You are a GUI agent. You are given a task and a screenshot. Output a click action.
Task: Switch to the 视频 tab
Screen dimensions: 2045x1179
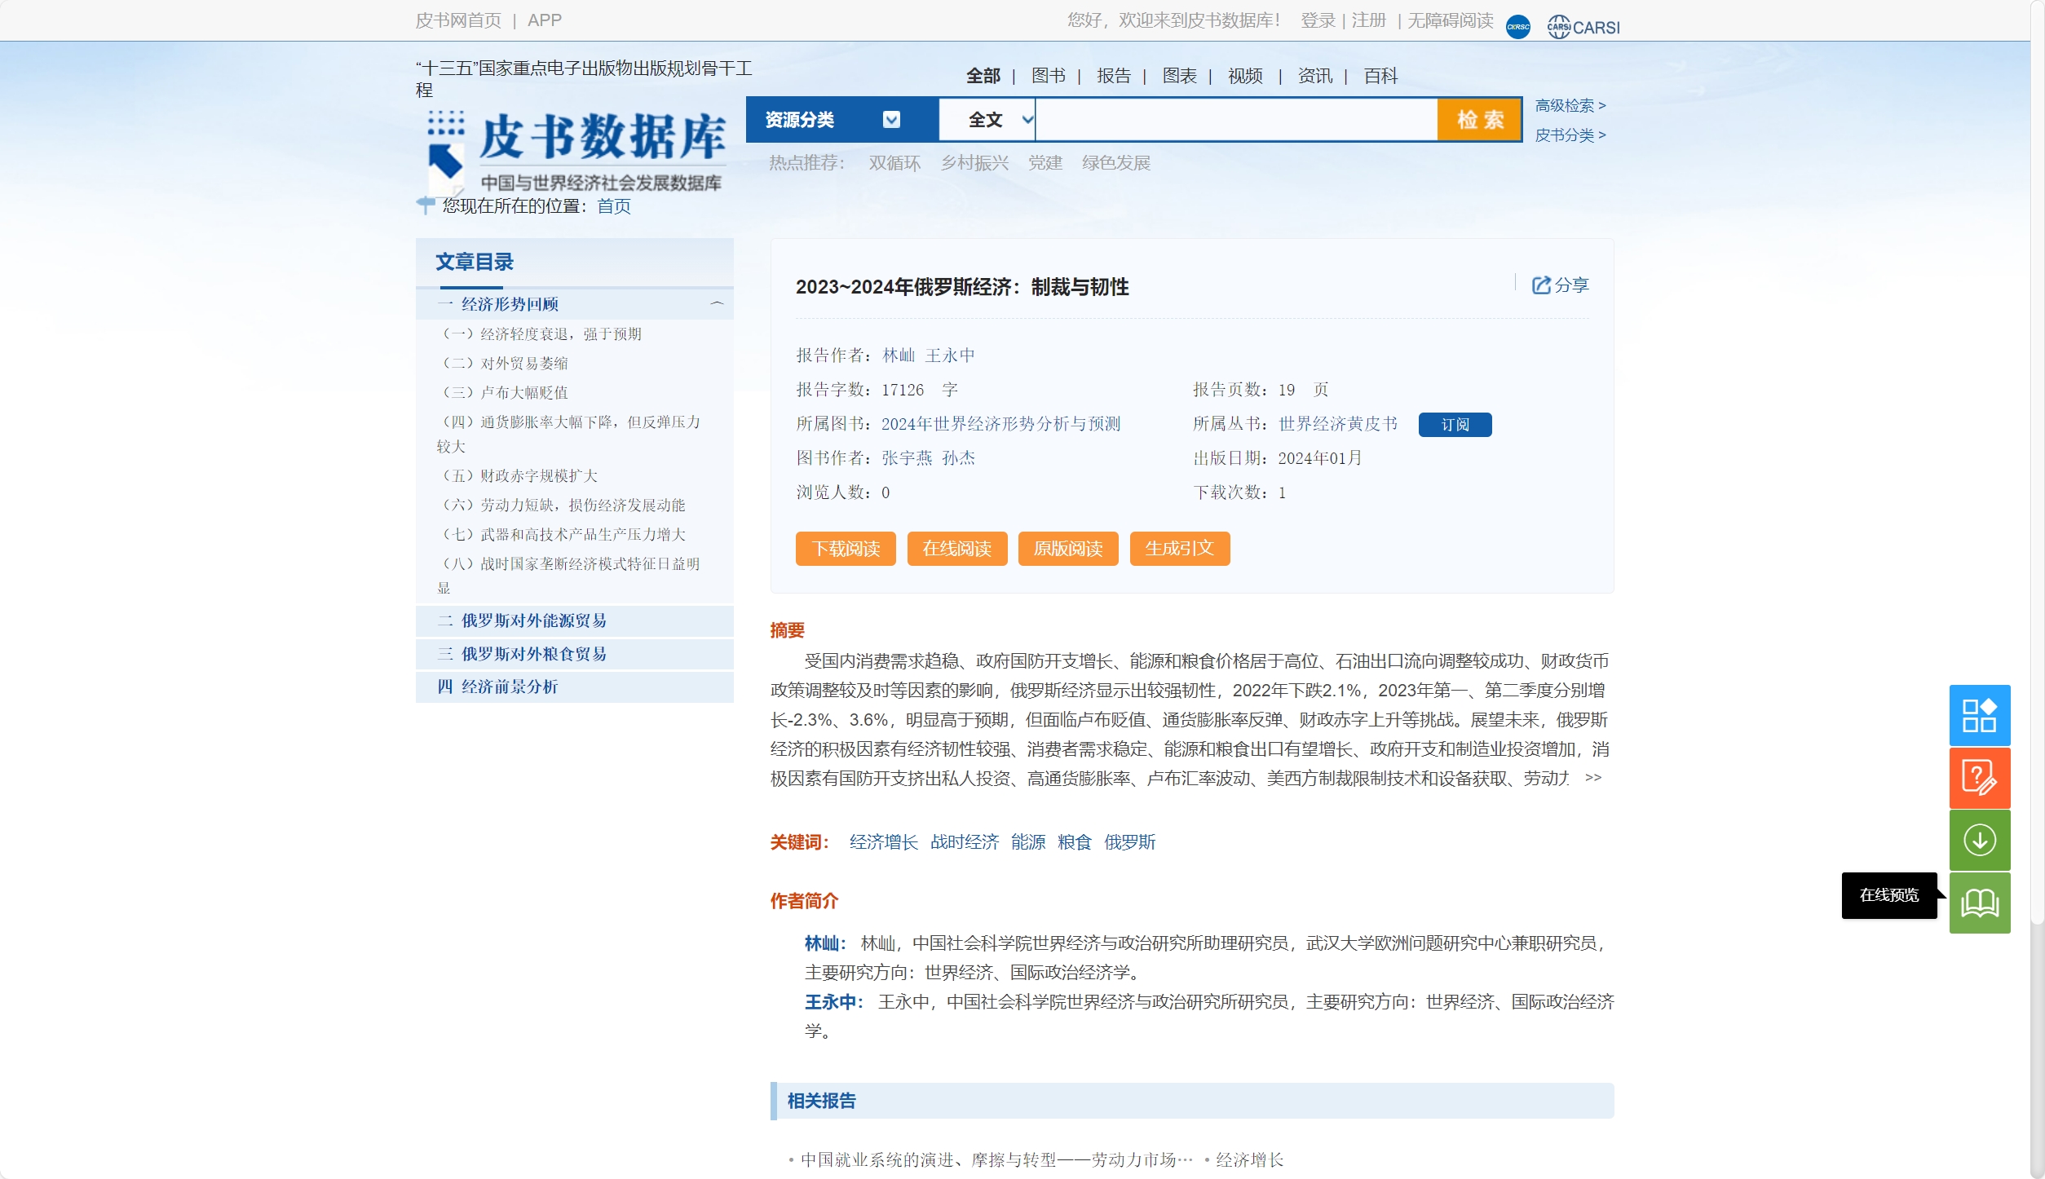[x=1244, y=76]
